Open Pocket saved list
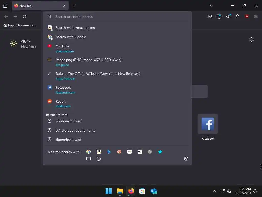Viewport: 262px width, 197px height. point(210,16)
